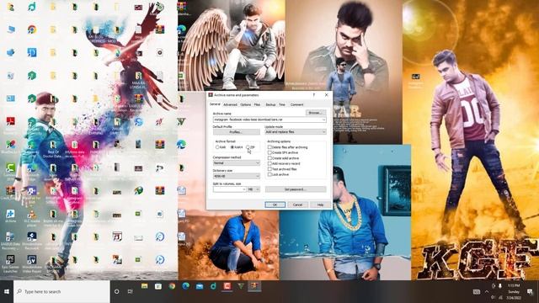Open the Advanced tab in archive dialog
Viewport: 539px width, 303px height.
tap(230, 104)
